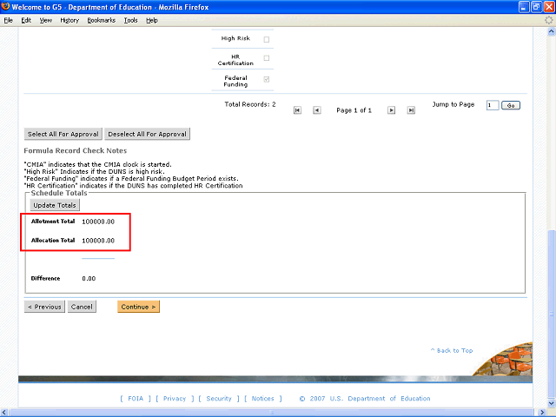This screenshot has width=556, height=417.
Task: Open the History menu
Action: pos(69,20)
